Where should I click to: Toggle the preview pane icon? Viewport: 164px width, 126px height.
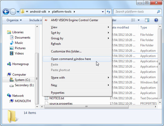click(147, 20)
